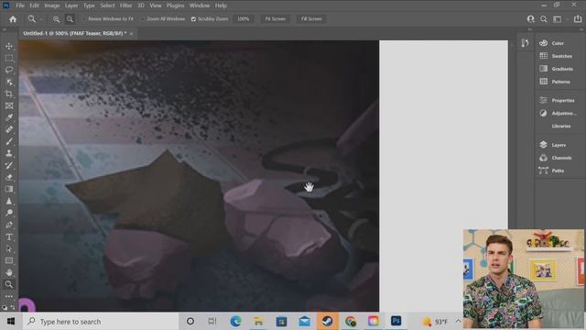Open the File menu
This screenshot has height=330, width=586.
point(20,5)
